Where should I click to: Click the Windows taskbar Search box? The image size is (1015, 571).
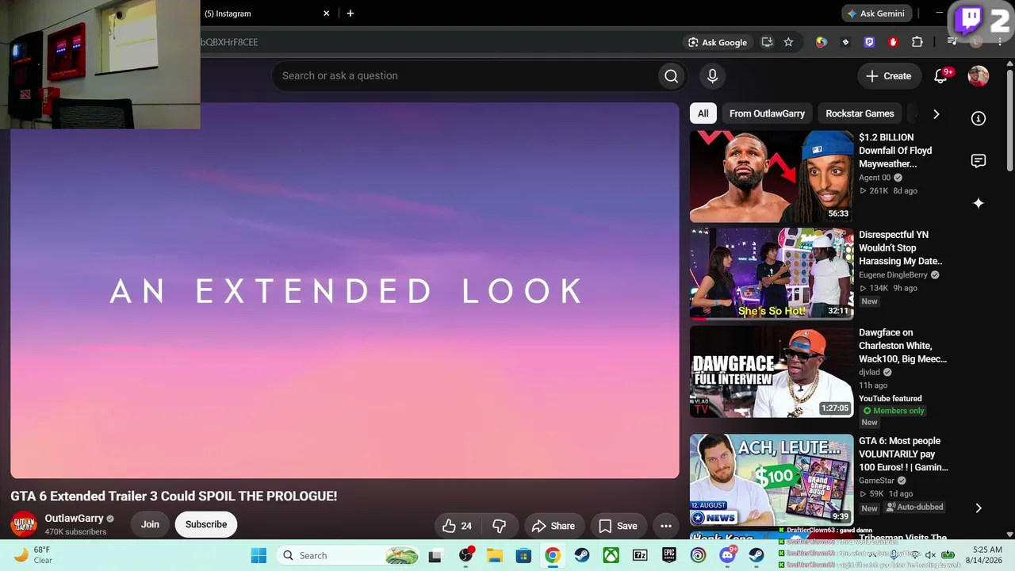point(350,555)
